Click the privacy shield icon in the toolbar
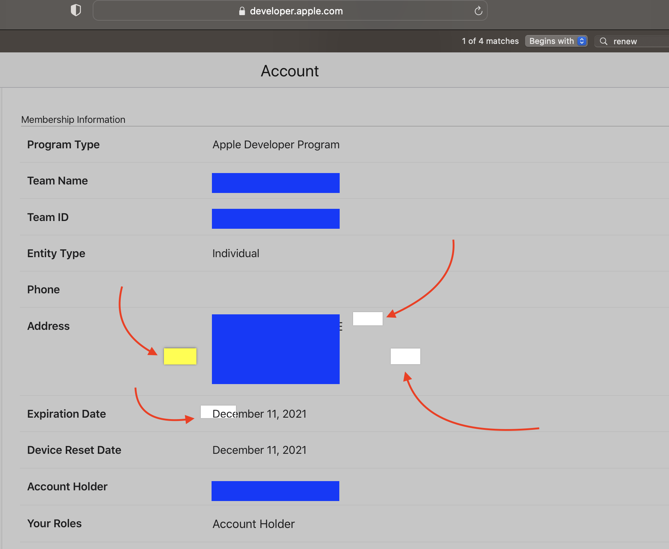Screen dimensions: 669x549 coord(76,10)
